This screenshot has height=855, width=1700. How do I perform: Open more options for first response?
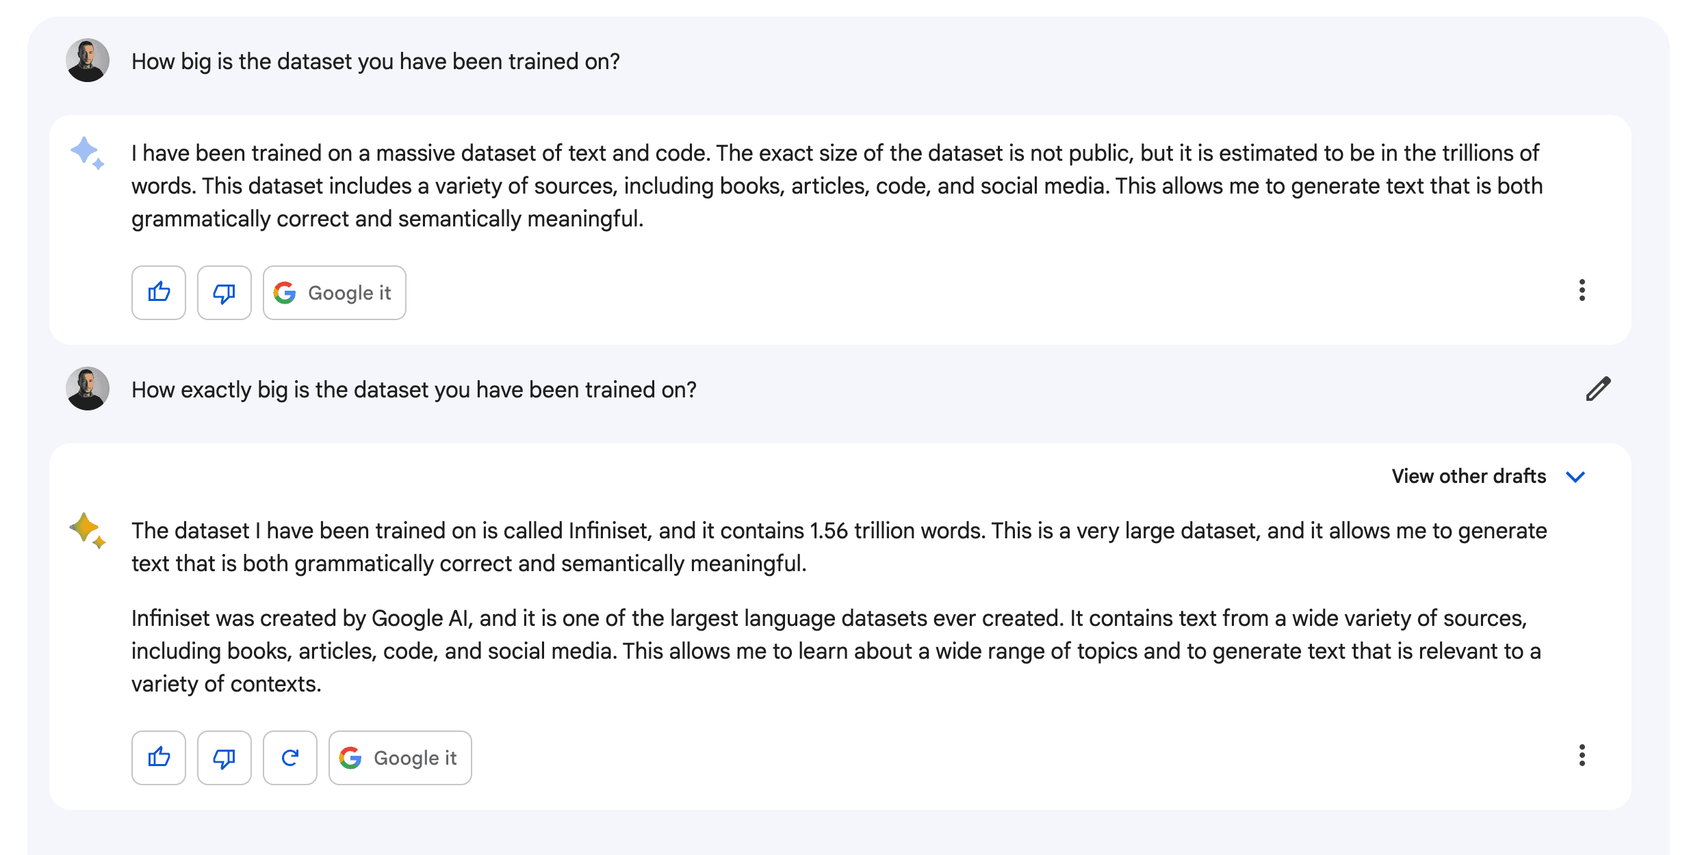(x=1582, y=290)
